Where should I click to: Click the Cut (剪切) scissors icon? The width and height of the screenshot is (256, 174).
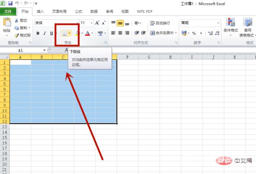22,20
